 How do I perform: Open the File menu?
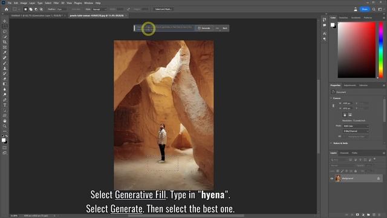click(x=10, y=3)
